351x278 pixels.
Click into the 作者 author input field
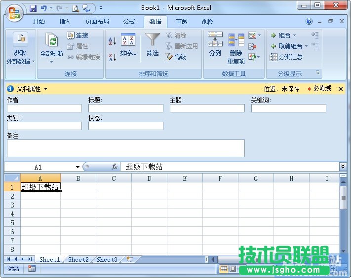44,108
